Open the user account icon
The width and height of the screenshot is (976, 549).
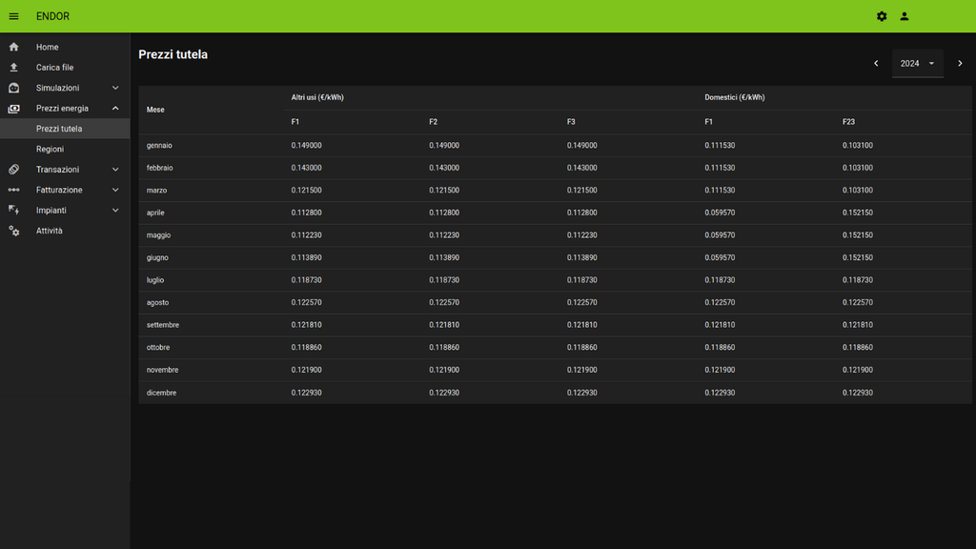click(x=905, y=16)
